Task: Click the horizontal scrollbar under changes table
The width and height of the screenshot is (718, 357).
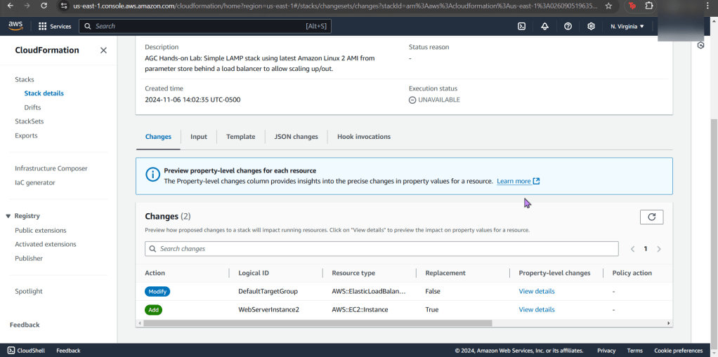Action: point(316,323)
